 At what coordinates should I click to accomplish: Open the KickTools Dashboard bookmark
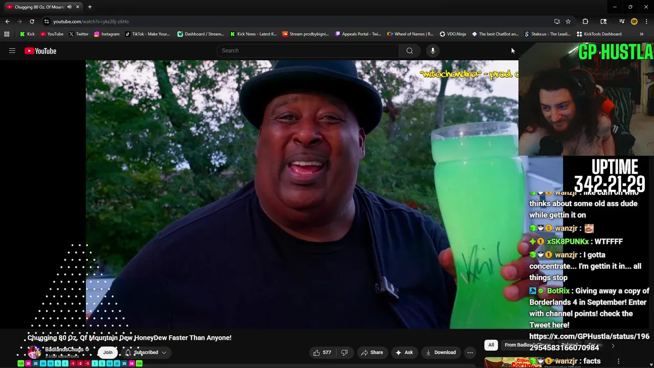click(x=599, y=34)
